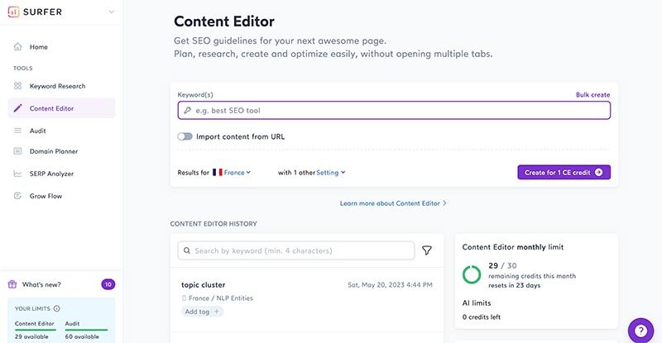The image size is (662, 343).
Task: Click the Domain Planner icon
Action: (17, 151)
